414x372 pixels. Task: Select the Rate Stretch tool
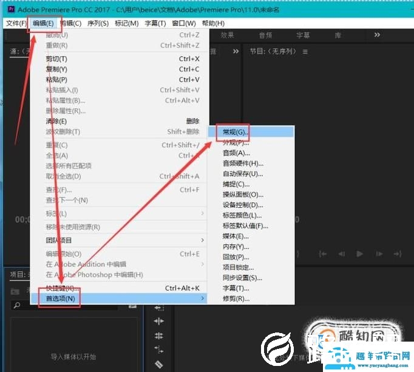click(158, 350)
